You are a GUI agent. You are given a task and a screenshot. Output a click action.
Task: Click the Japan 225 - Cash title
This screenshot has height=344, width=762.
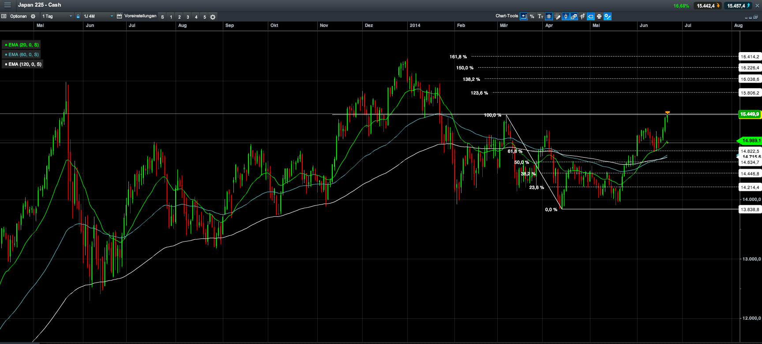(39, 5)
